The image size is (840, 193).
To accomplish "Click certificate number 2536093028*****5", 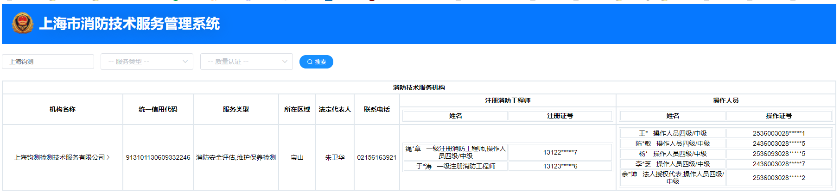I will [x=779, y=154].
